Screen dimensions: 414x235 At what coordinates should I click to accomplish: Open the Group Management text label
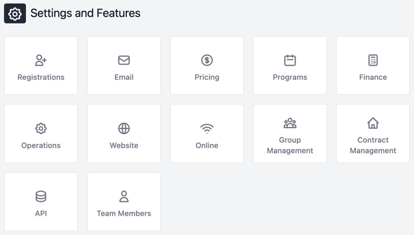pos(290,145)
